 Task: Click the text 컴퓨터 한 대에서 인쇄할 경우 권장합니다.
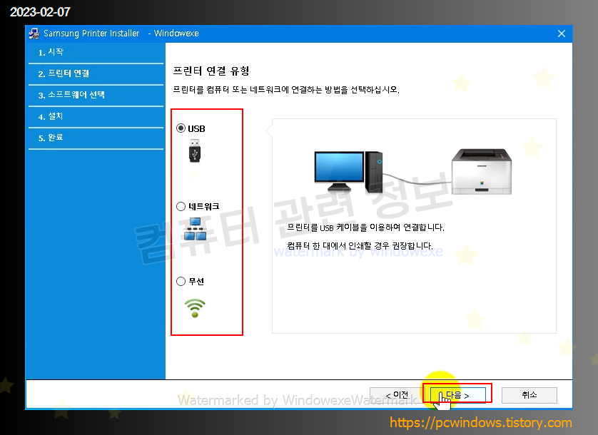point(360,245)
